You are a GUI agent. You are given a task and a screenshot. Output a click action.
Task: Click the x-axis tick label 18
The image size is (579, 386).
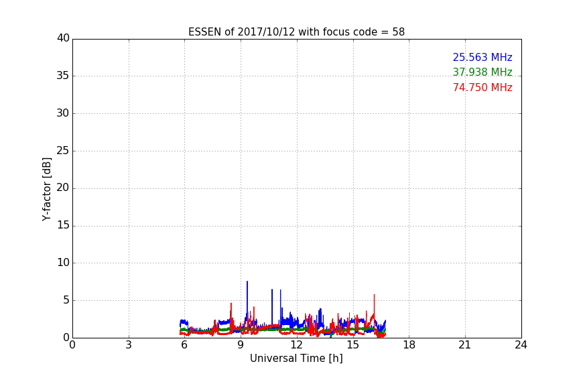tap(409, 345)
